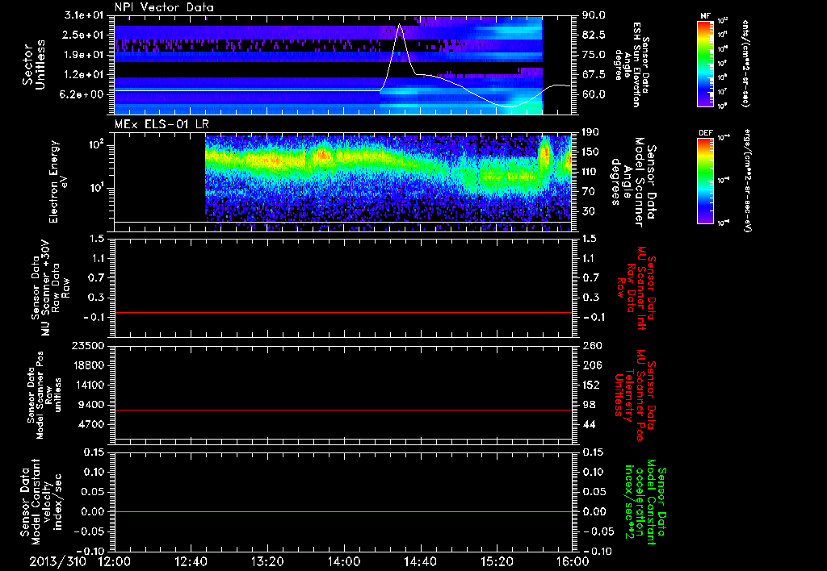Click the 75.0 sun elevation tick label
Viewport: 827px width, 571px height.
(x=594, y=55)
